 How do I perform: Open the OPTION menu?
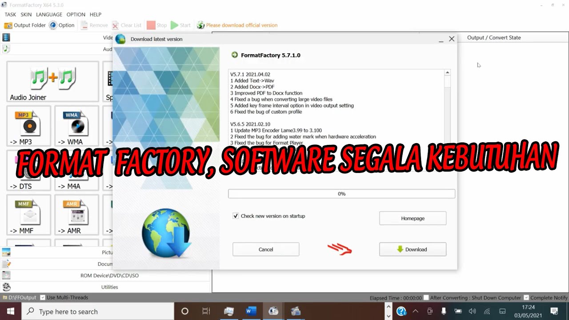pyautogui.click(x=76, y=15)
